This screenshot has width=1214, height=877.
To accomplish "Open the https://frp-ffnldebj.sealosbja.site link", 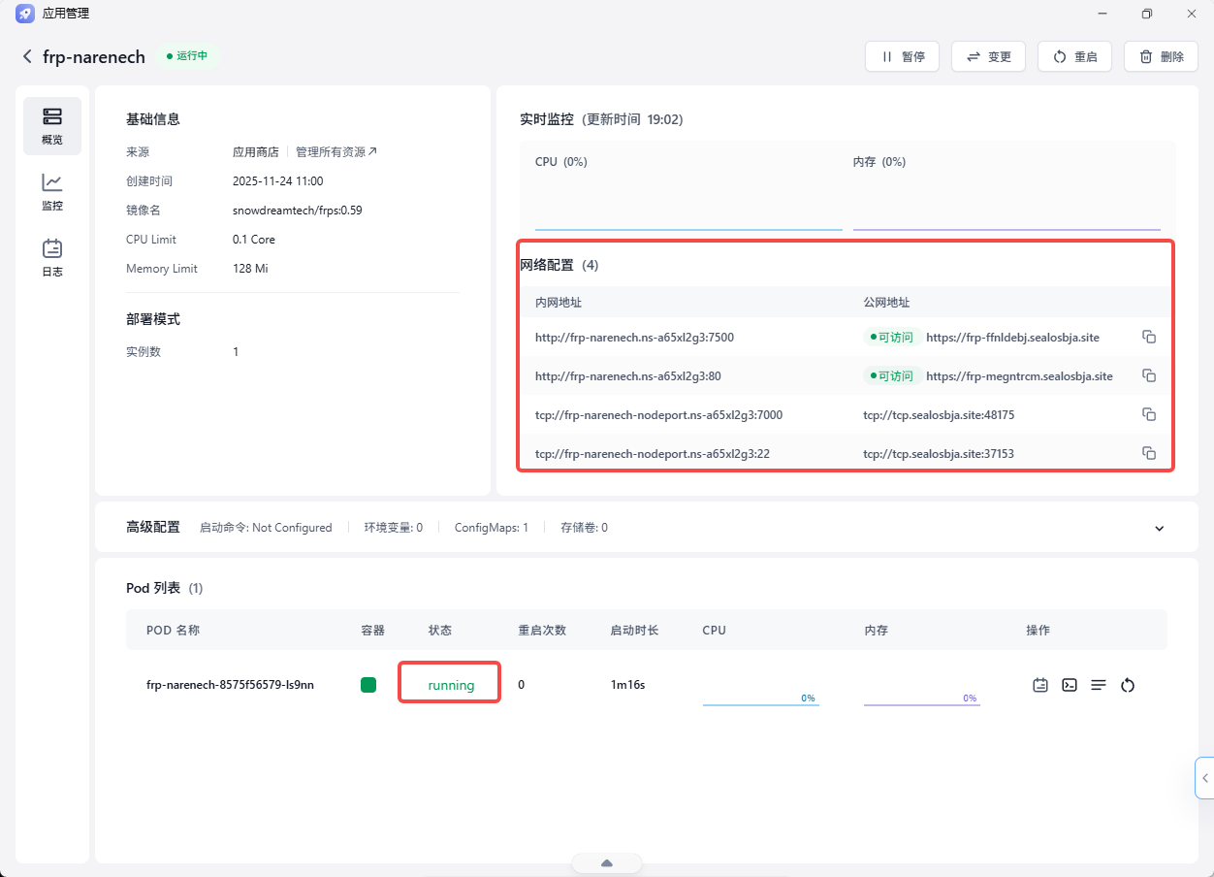I will (1012, 338).
